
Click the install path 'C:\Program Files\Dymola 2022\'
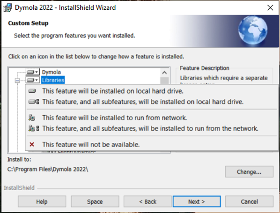click(48, 169)
